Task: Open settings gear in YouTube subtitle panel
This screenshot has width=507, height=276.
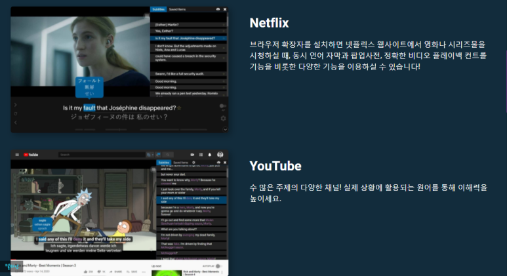Action: 193,163
